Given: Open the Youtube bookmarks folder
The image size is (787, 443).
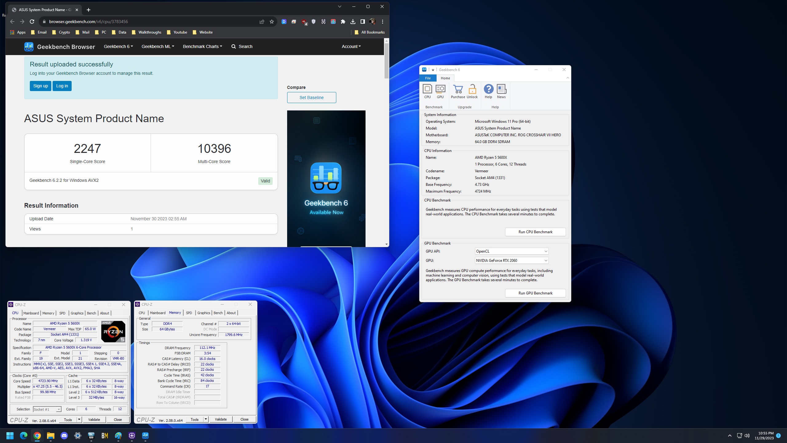Looking at the screenshot, I should tap(177, 32).
